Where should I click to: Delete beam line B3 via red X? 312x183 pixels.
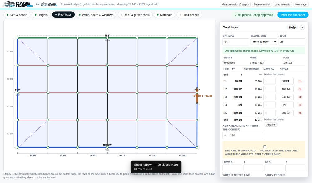pyautogui.click(x=300, y=97)
